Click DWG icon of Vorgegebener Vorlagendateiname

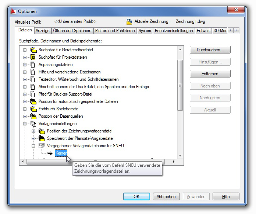coord(41,146)
